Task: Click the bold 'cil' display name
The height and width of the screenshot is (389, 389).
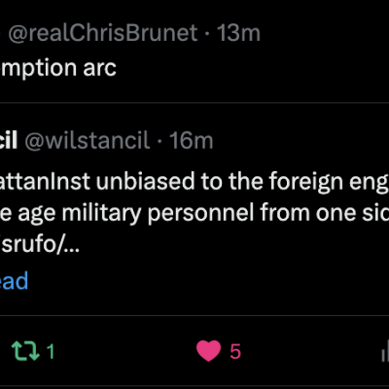Action: [9, 141]
